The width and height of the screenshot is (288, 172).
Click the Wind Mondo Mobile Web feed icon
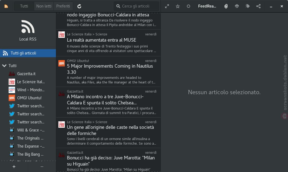(12, 90)
